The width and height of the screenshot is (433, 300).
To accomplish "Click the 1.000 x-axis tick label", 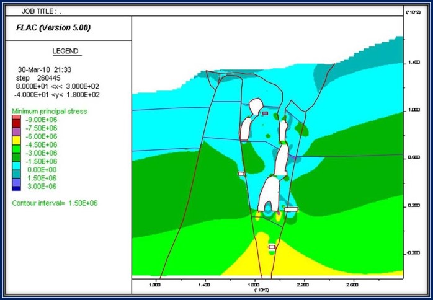I will tap(155, 285).
